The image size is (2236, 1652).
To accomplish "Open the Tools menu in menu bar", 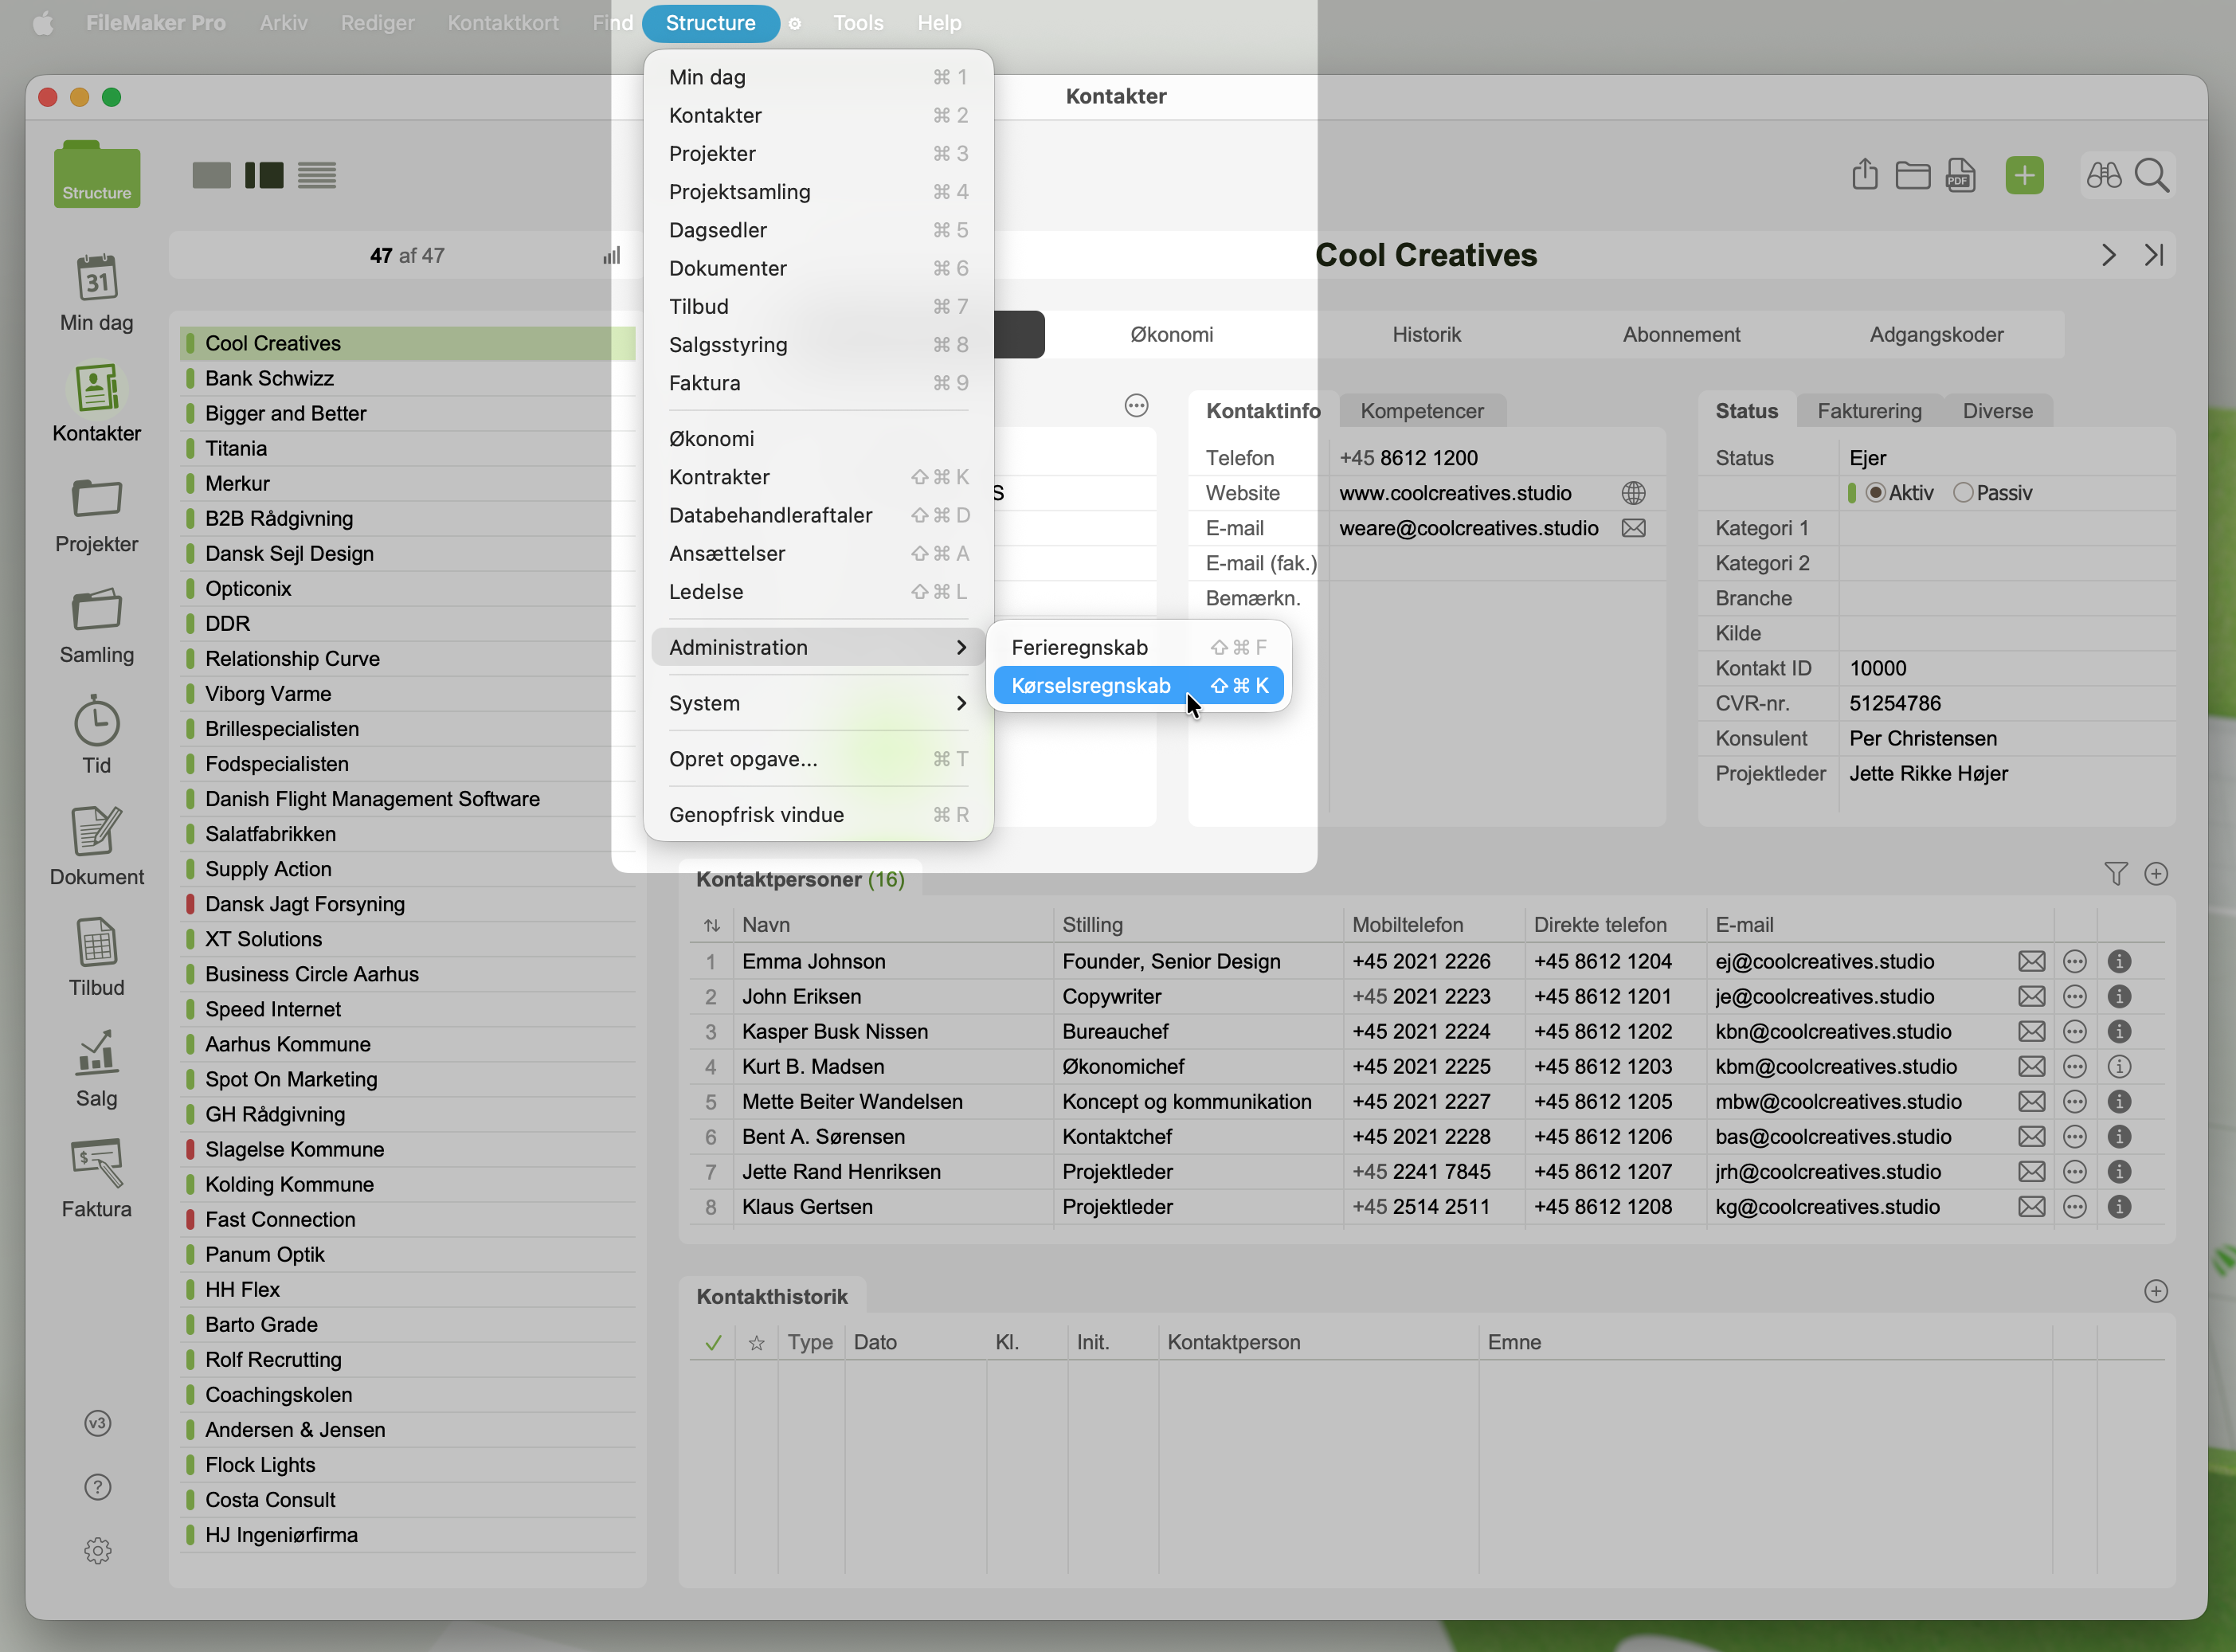I will coord(858,23).
